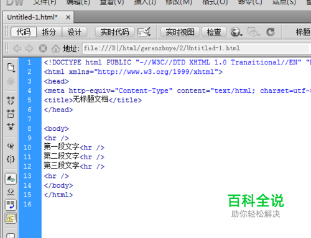Close the Untitled-1.html tab

coord(68,17)
